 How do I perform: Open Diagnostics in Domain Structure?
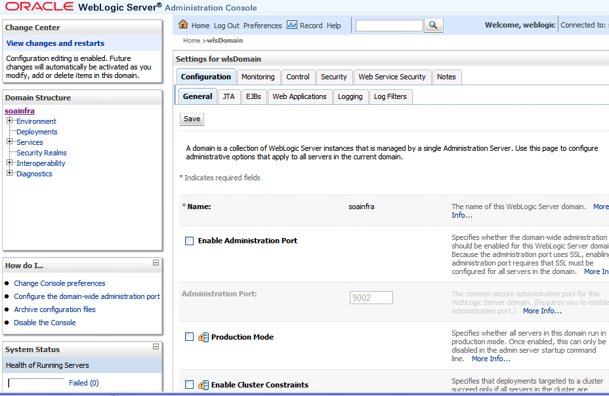[x=34, y=174]
